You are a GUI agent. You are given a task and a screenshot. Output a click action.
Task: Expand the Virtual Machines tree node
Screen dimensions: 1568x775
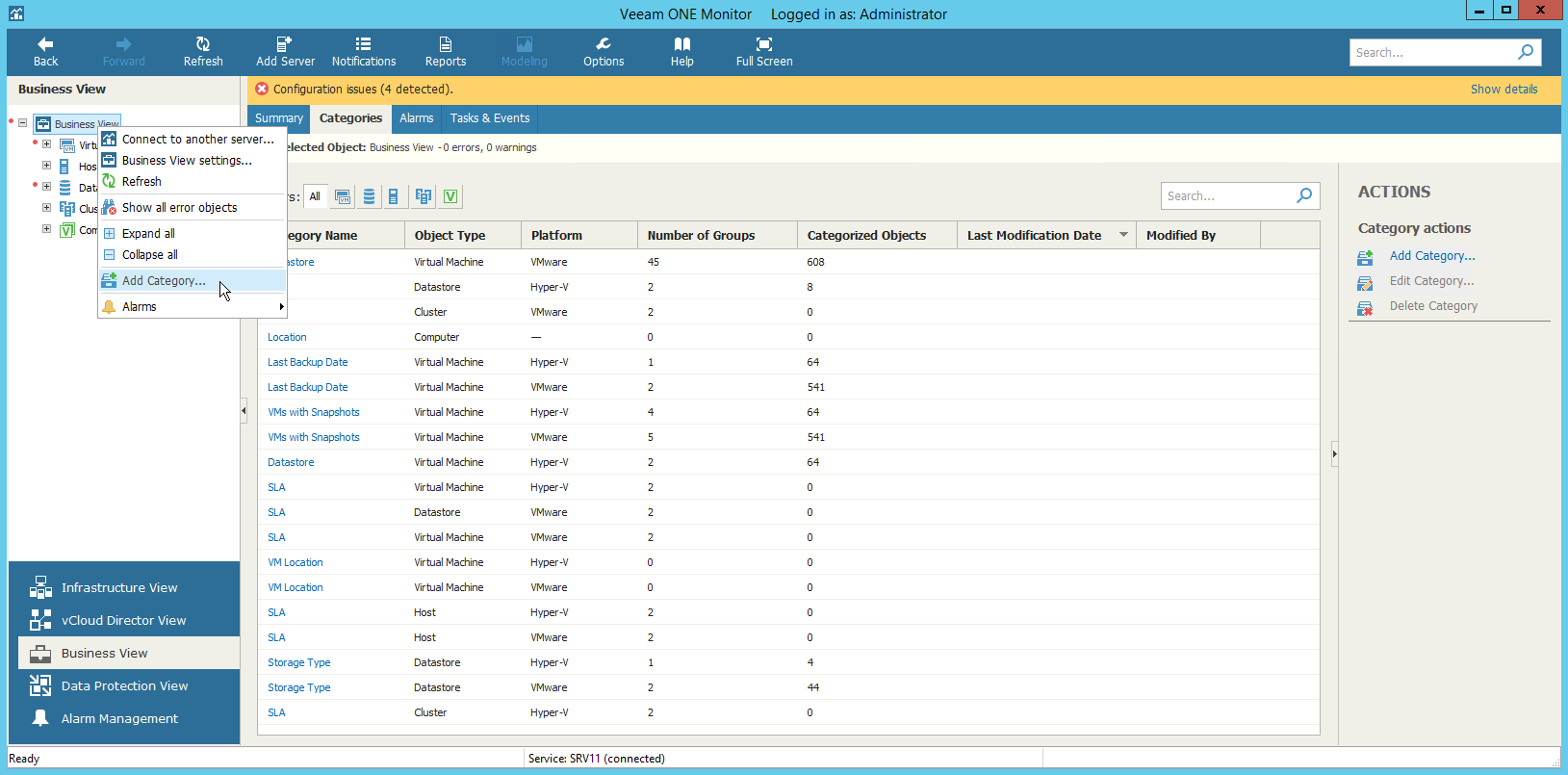[46, 144]
